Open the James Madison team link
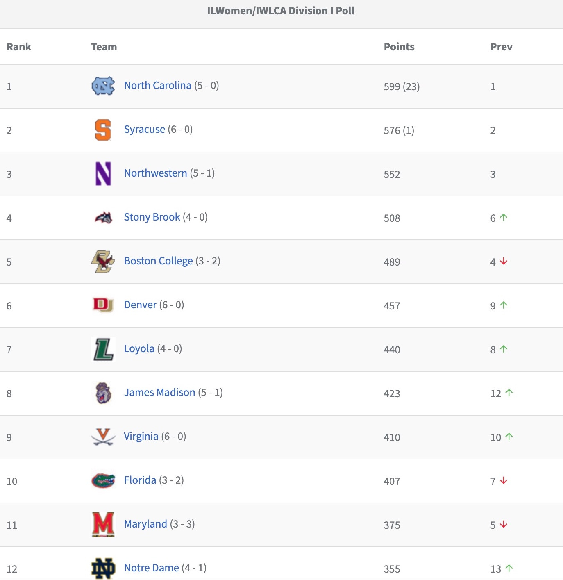The height and width of the screenshot is (580, 563). [159, 392]
